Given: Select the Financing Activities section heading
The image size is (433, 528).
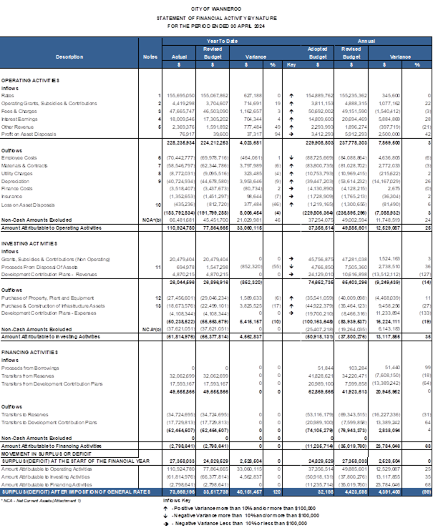Looking at the screenshot, I should [30, 353].
